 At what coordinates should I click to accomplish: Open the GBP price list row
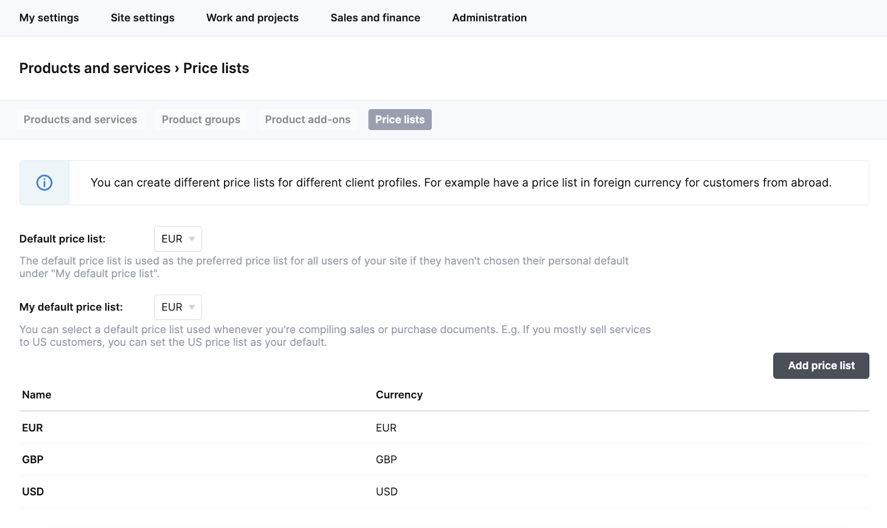(444, 460)
